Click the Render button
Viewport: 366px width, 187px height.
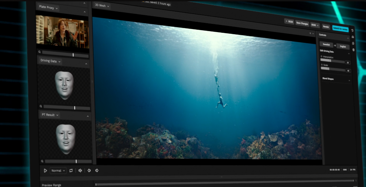click(326, 27)
